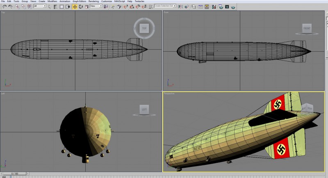The image size is (328, 178).
Task: Activate the Select and Move tool
Action: [x=75, y=7]
